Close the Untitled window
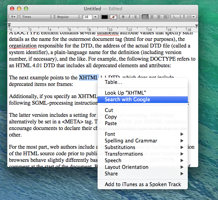The height and width of the screenshot is (200, 218). tap(12, 9)
